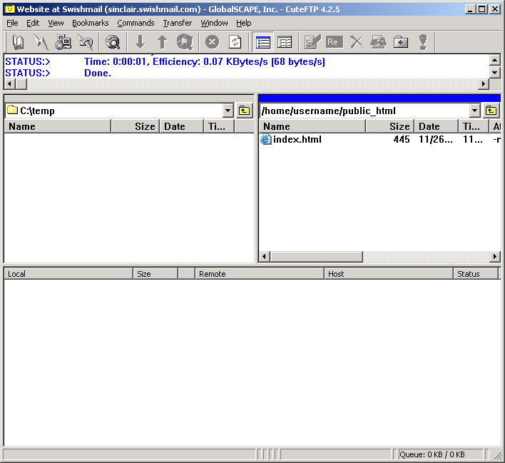
Task: Open the Transfer menu
Action: pyautogui.click(x=177, y=23)
